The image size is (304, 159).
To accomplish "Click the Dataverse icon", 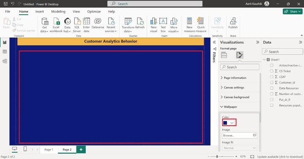I will (98, 21).
